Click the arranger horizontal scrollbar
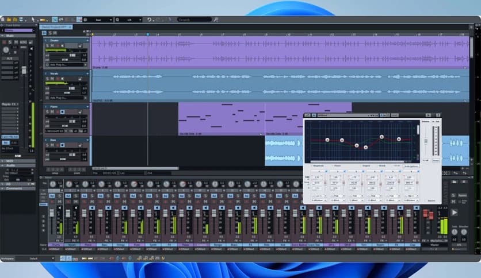The image size is (481, 278). click(x=135, y=168)
